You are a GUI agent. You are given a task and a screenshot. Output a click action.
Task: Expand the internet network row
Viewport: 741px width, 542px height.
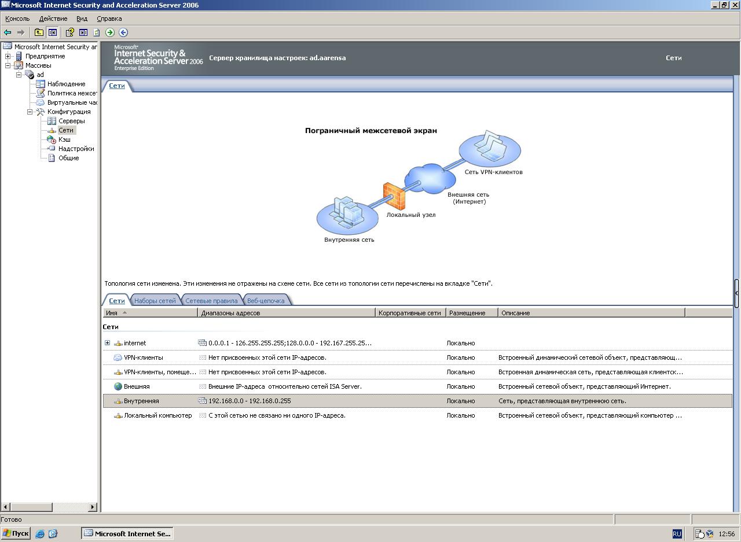coord(107,343)
